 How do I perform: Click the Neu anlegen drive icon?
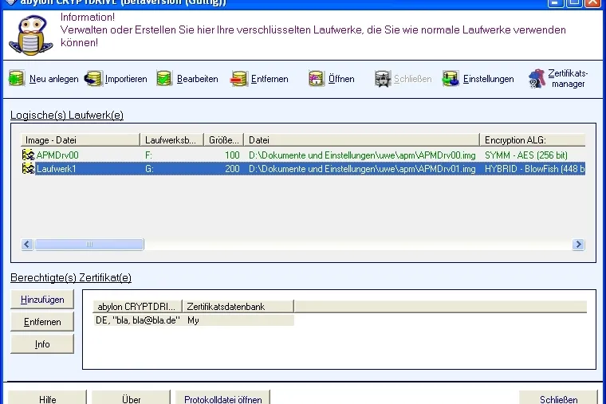pos(17,78)
